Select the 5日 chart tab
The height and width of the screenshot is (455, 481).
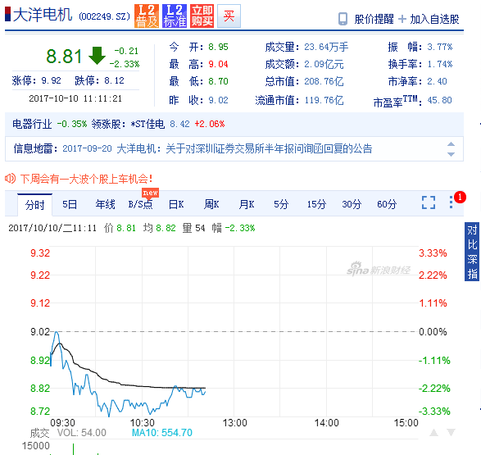pyautogui.click(x=70, y=204)
